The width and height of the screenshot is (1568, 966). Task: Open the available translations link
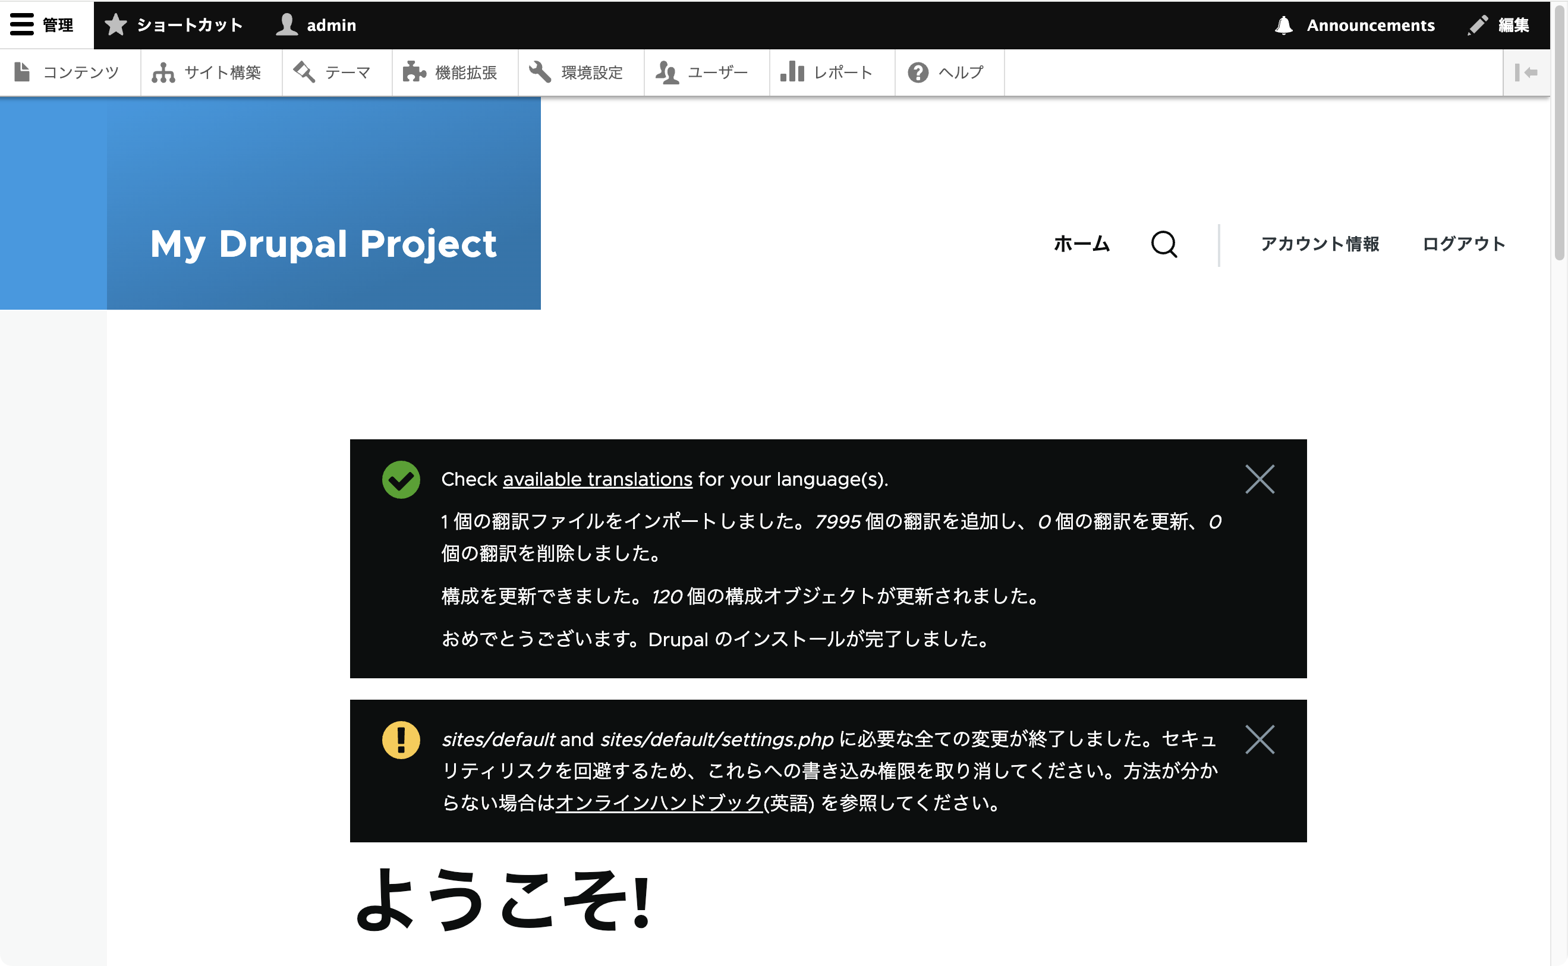tap(597, 479)
